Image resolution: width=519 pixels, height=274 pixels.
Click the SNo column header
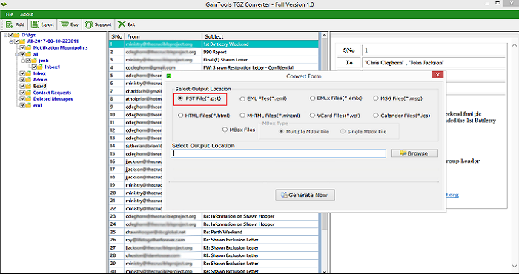[117, 36]
